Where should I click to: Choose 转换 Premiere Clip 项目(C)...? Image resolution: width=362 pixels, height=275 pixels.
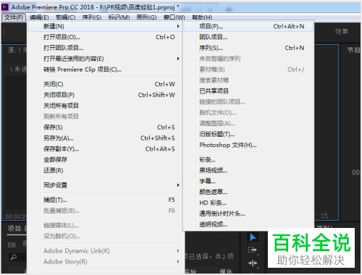[x=105, y=69]
